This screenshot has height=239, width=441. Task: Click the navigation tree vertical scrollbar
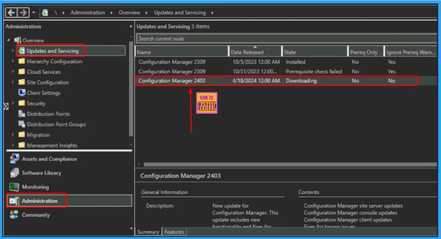click(131, 89)
